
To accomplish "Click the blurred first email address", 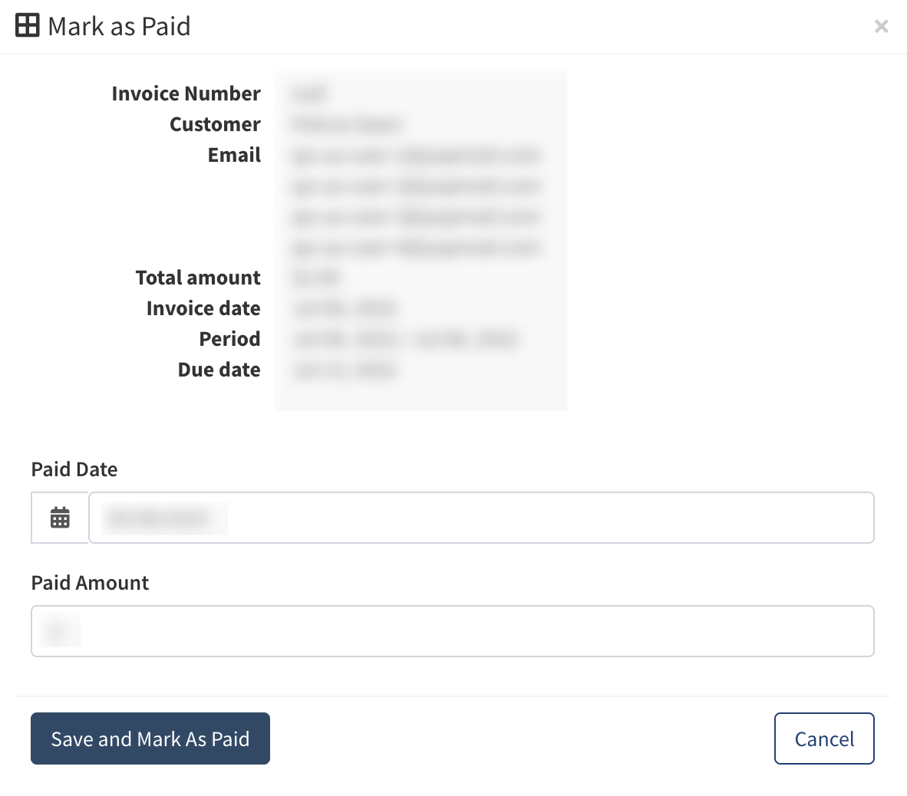I will pos(416,156).
